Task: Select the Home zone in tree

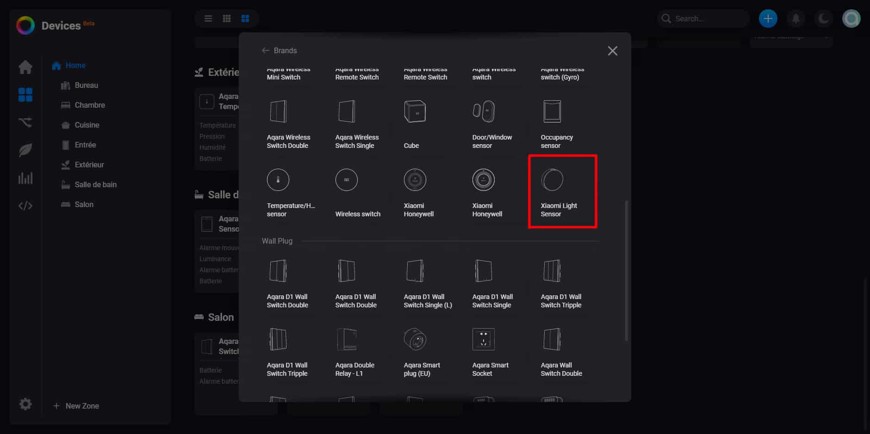Action: (x=68, y=66)
